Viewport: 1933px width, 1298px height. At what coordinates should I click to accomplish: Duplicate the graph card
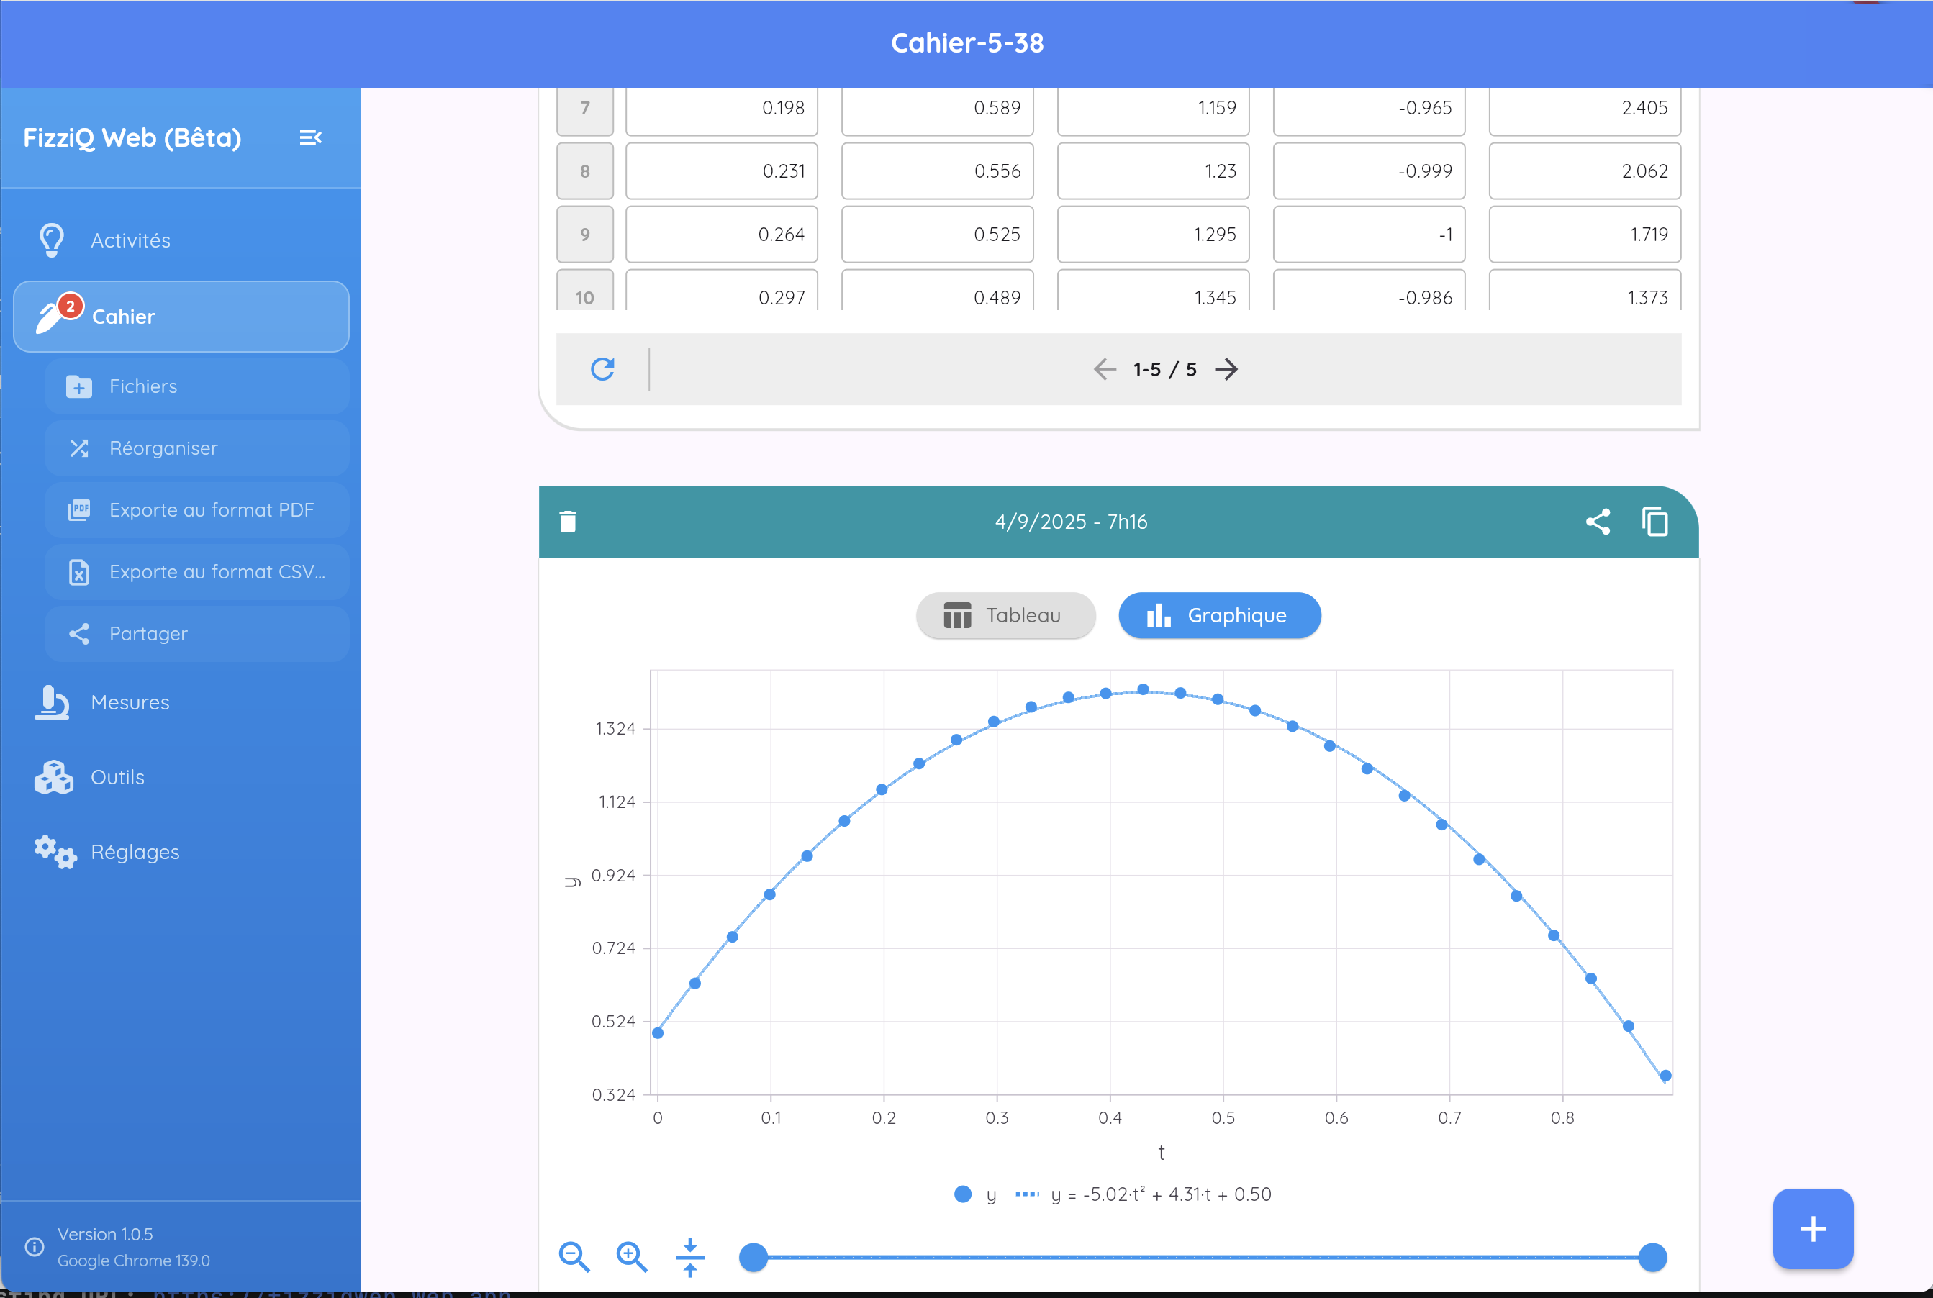[x=1654, y=522]
